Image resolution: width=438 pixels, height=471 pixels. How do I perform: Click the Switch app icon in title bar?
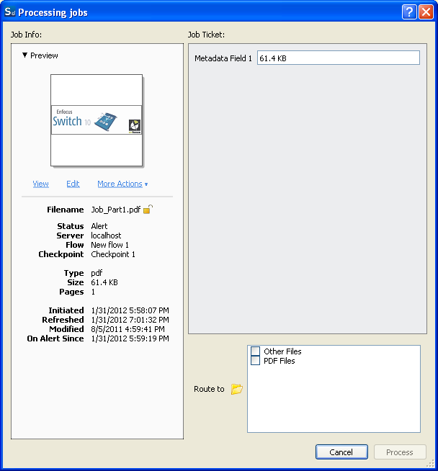9,12
